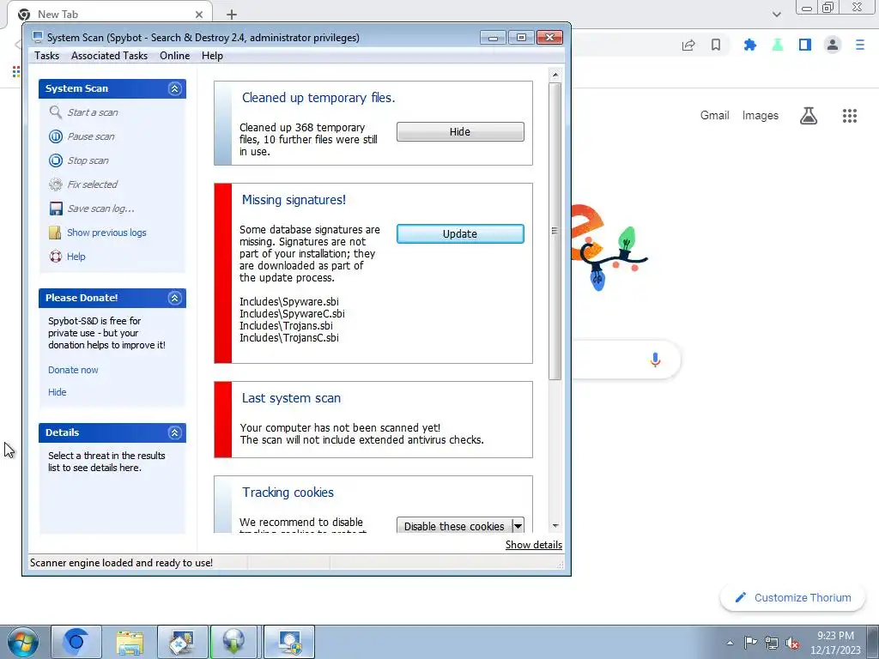The height and width of the screenshot is (659, 879).
Task: Click the Tracking cookies heading
Action: tap(288, 492)
